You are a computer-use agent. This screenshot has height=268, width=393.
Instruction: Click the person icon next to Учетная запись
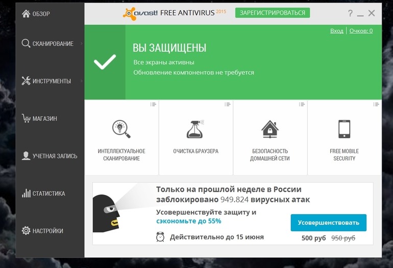[26, 155]
